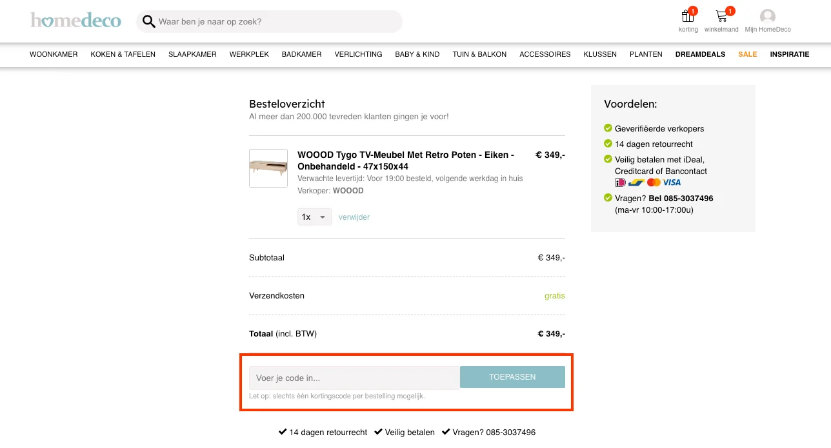Click the Bancontact payment icon
Screen dimensions: 831x448
pos(636,182)
